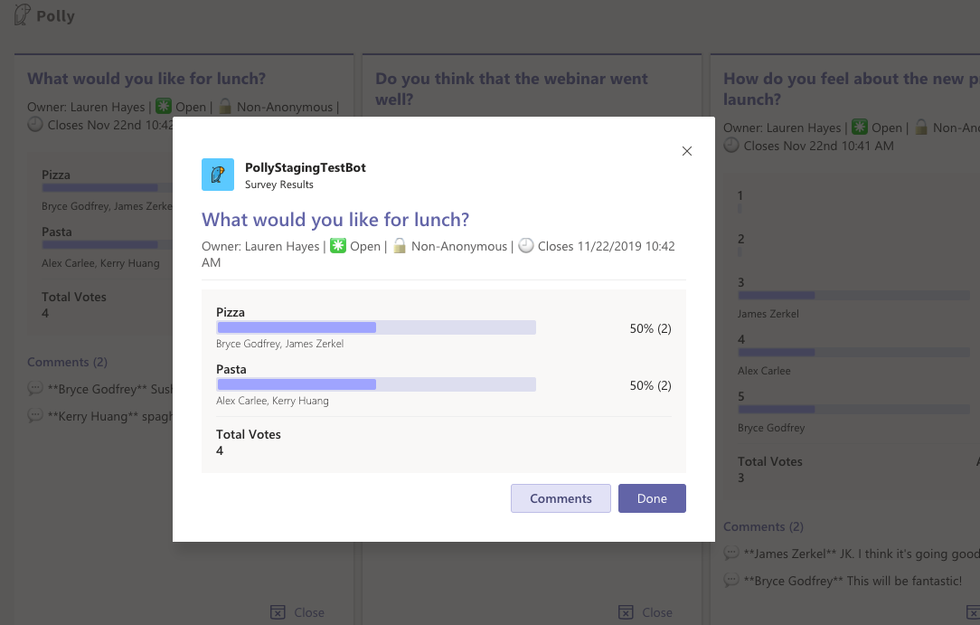Open Comments (2) on the lunch card

coord(67,362)
